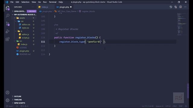Viewport: 193px width, 108px height.
Task: Collapse the css folder
Action: click(16, 21)
